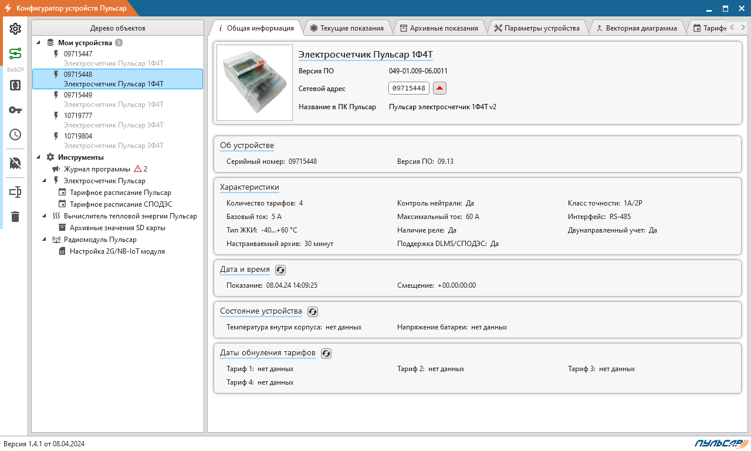Collapse the Инструменты tree node
The height and width of the screenshot is (451, 751).
(x=39, y=157)
